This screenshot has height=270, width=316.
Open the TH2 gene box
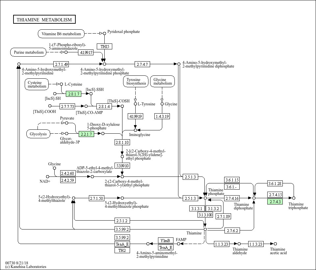122,250
